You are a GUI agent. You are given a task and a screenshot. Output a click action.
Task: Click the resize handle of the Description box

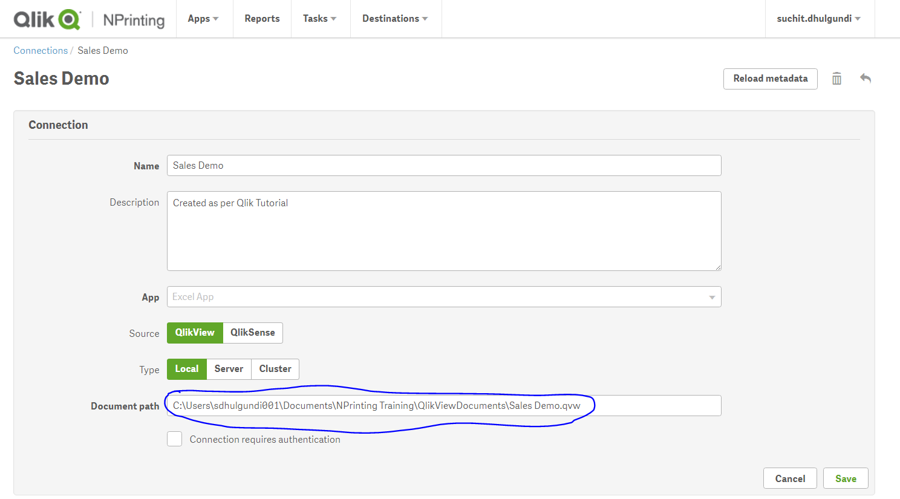tap(718, 267)
